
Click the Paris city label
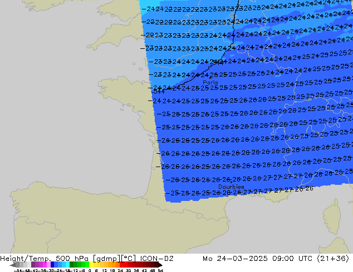(210, 82)
